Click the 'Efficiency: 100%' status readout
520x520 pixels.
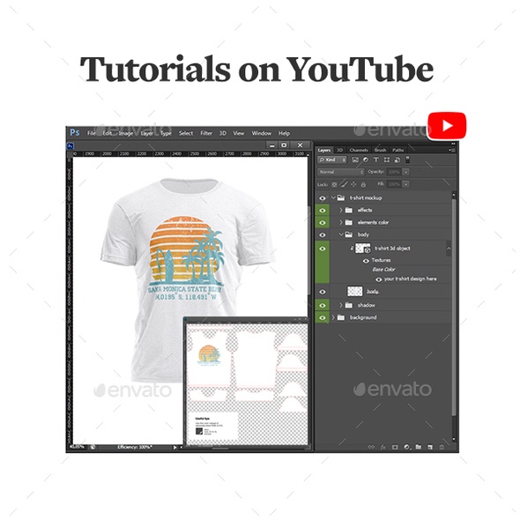[135, 448]
